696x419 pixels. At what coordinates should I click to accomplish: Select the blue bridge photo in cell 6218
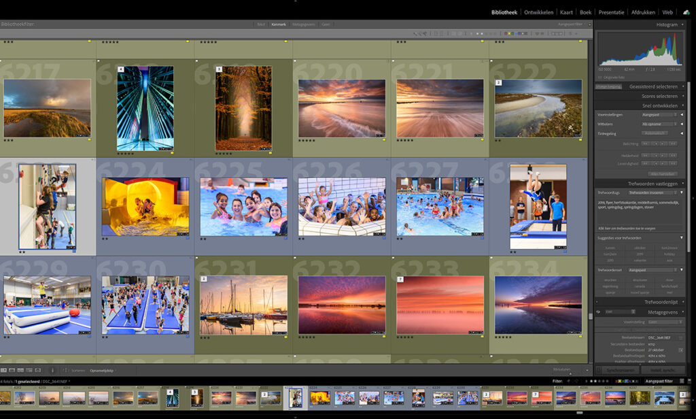[145, 108]
